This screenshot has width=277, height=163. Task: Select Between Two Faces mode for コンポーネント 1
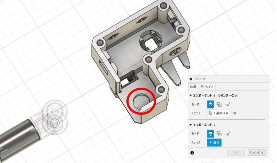pos(219,104)
